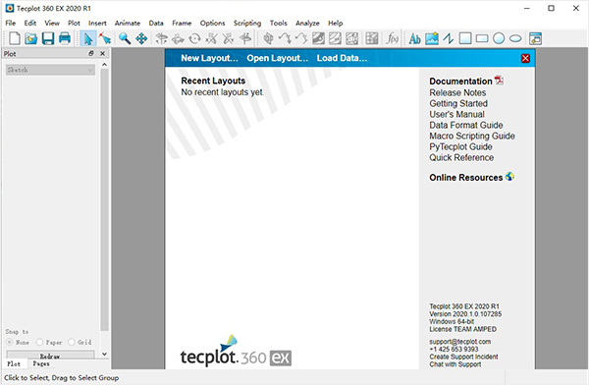
Task: Select the None snap radio button
Action: point(10,342)
